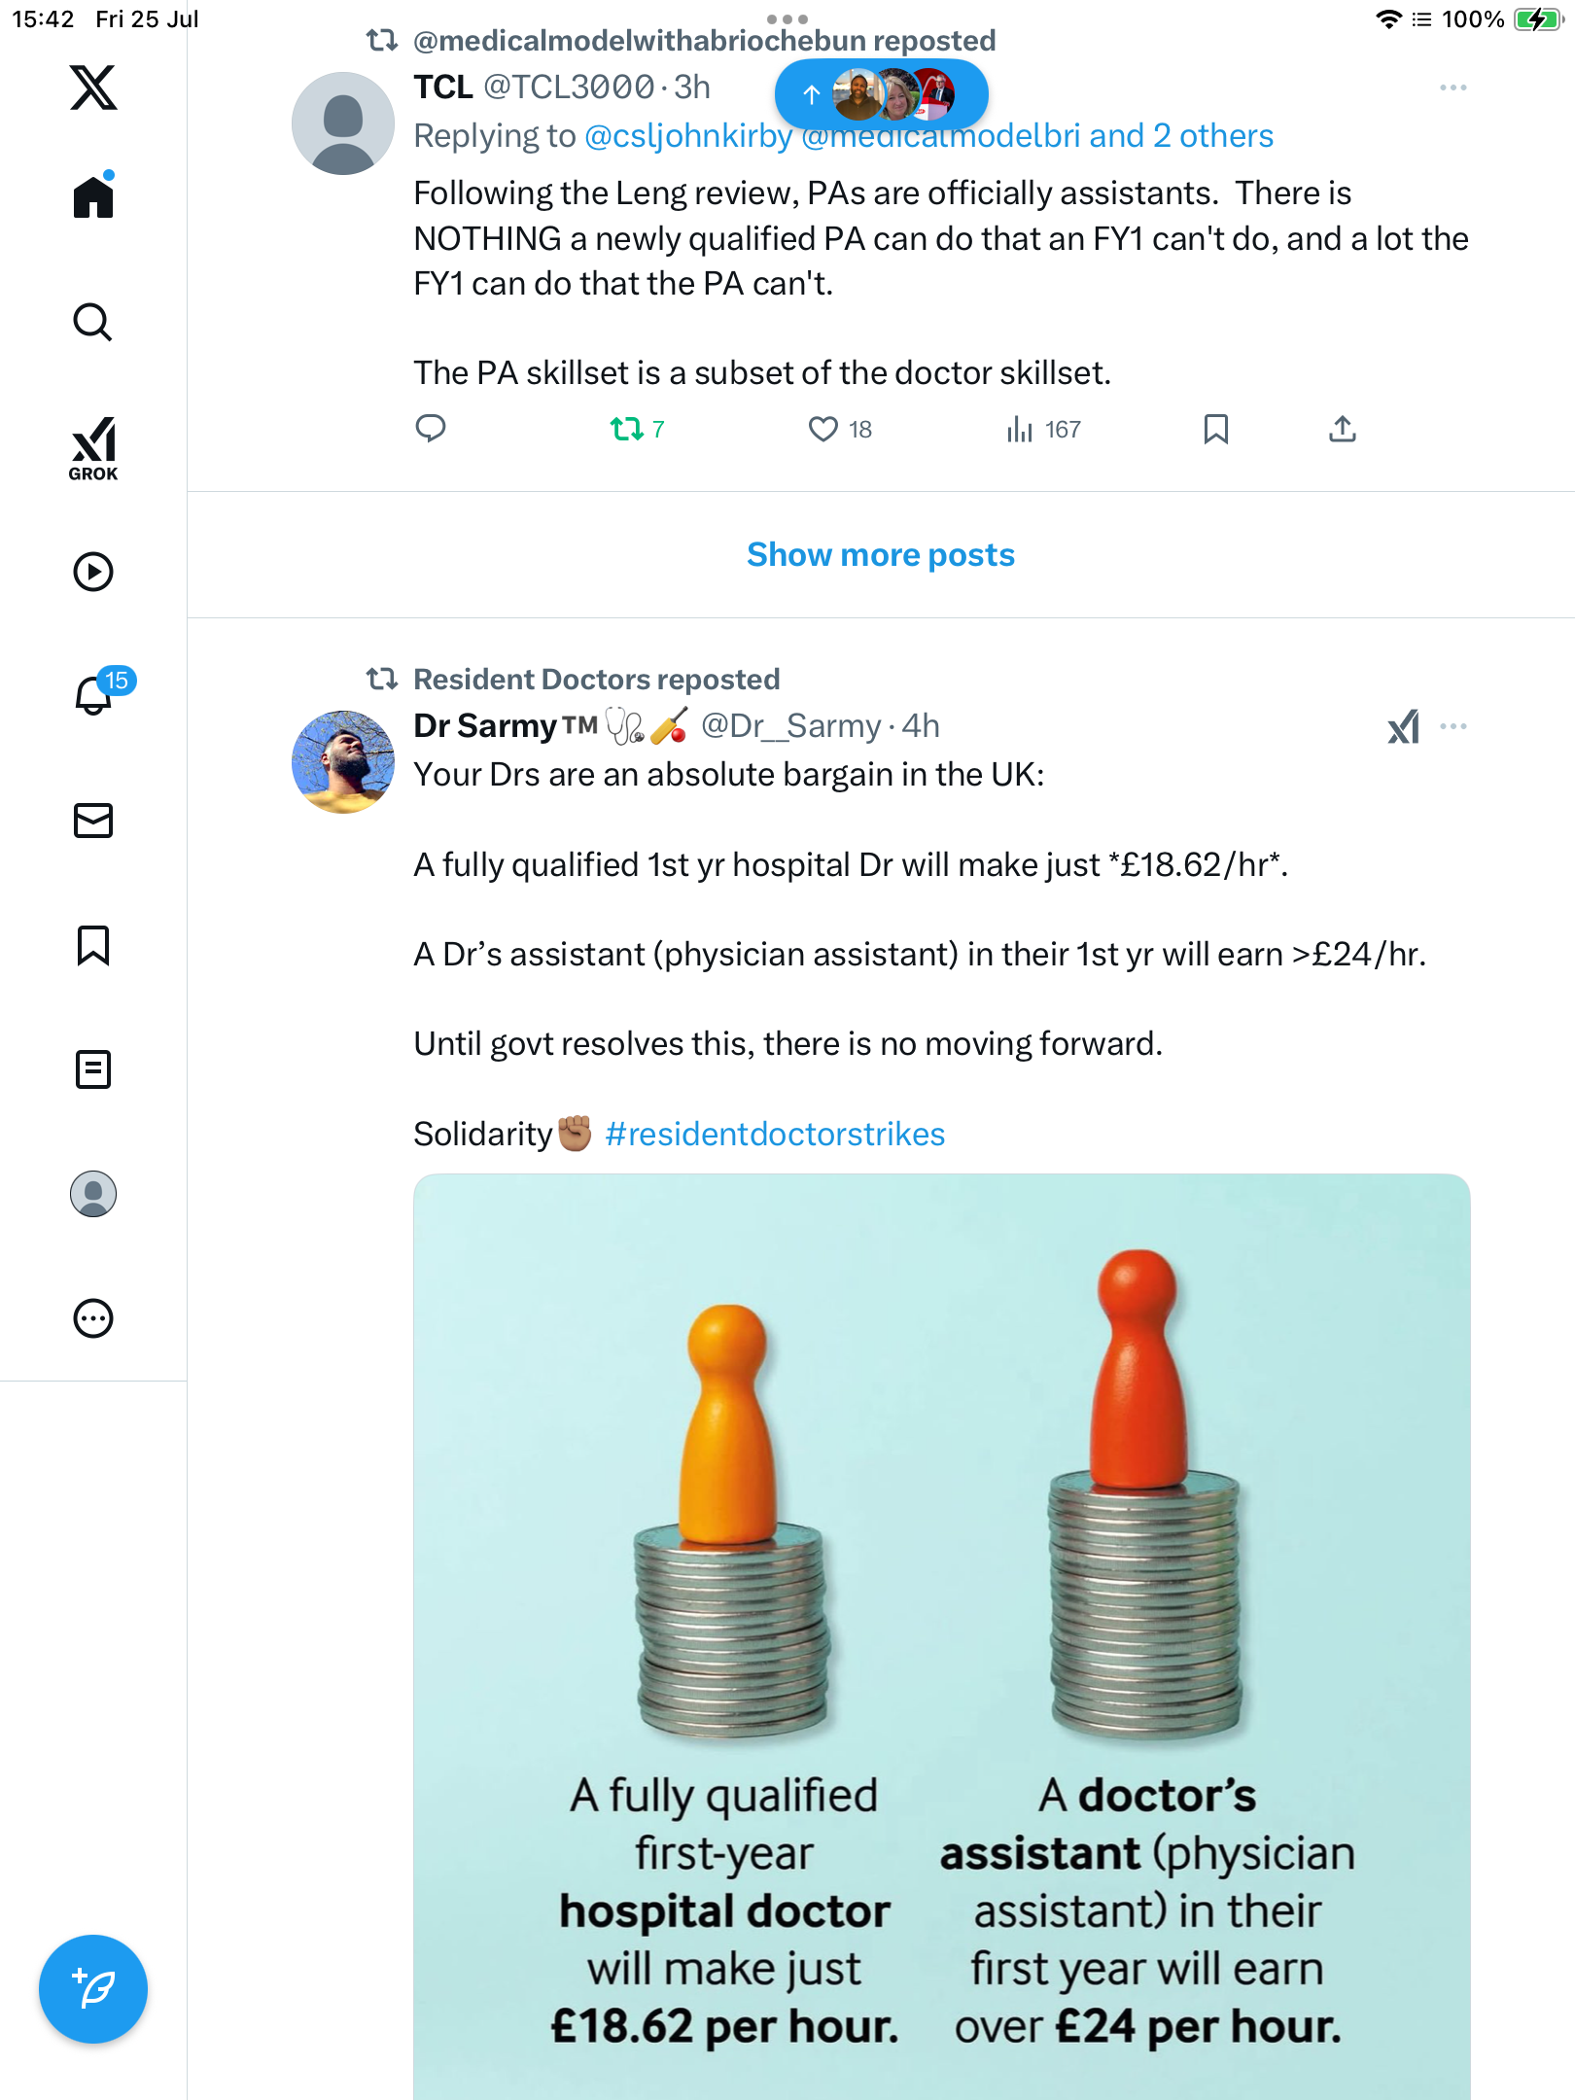The width and height of the screenshot is (1575, 2100).
Task: Open Messages envelope icon
Action: tap(93, 821)
